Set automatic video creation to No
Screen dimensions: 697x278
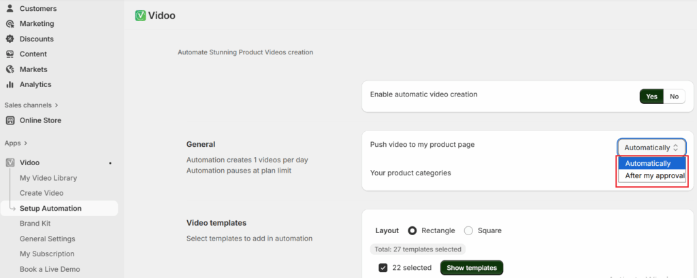pyautogui.click(x=674, y=97)
